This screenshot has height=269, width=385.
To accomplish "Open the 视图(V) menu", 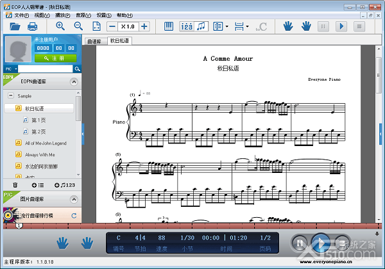I will [42, 15].
